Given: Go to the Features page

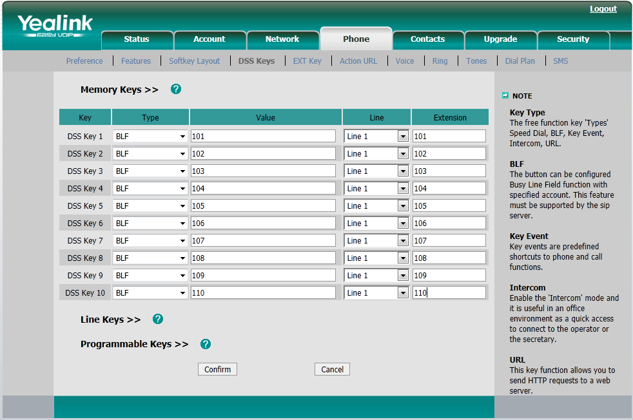Looking at the screenshot, I should 136,61.
